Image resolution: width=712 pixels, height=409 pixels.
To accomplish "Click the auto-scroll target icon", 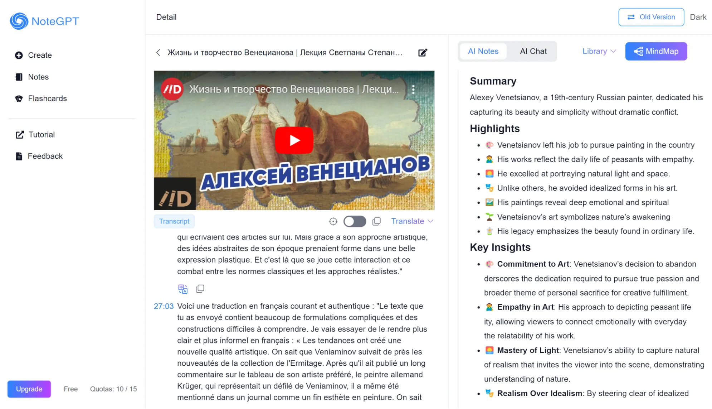I will point(333,221).
